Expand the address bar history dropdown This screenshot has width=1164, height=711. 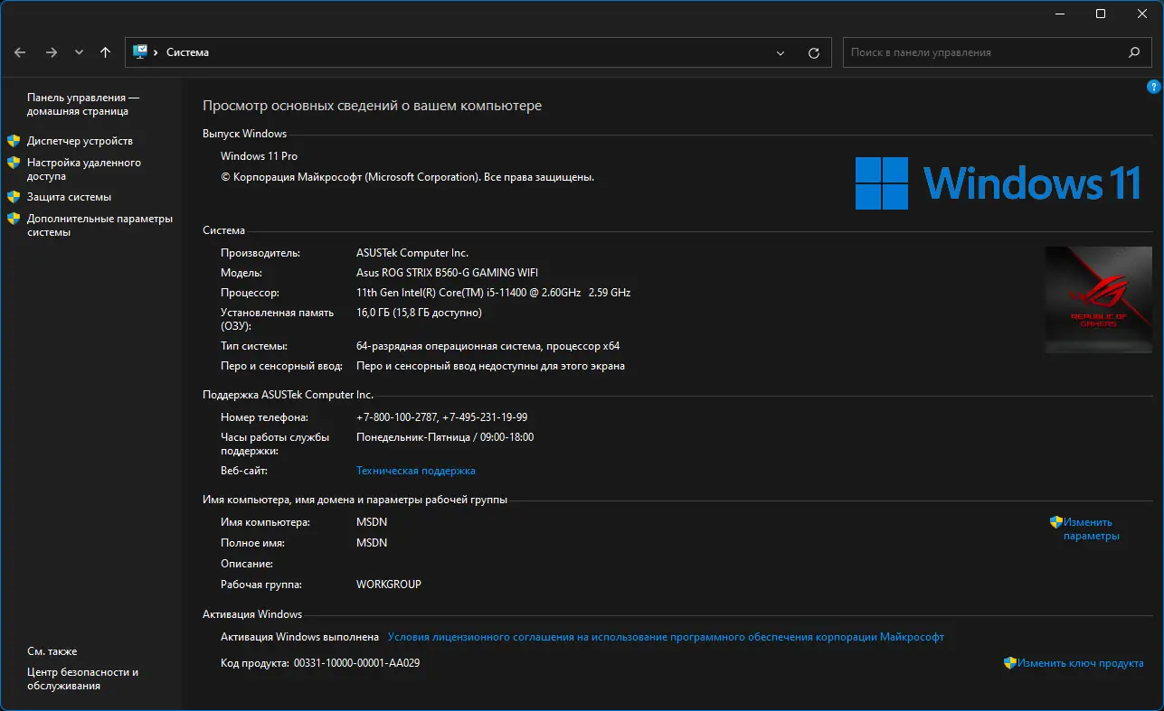pyautogui.click(x=781, y=53)
